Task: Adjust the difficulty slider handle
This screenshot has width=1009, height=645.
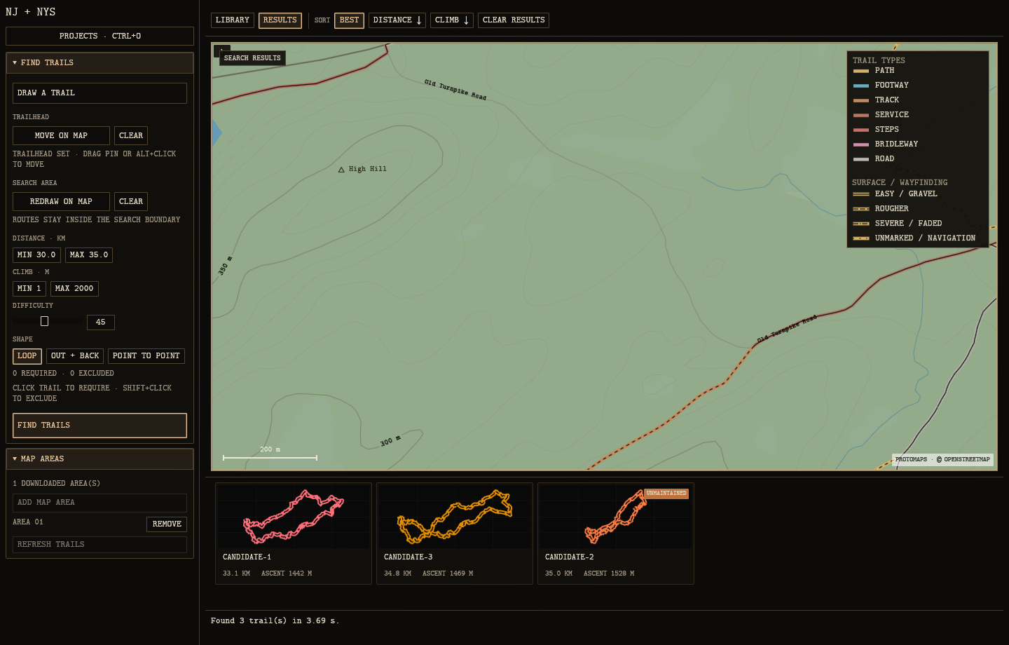Action: pyautogui.click(x=44, y=321)
